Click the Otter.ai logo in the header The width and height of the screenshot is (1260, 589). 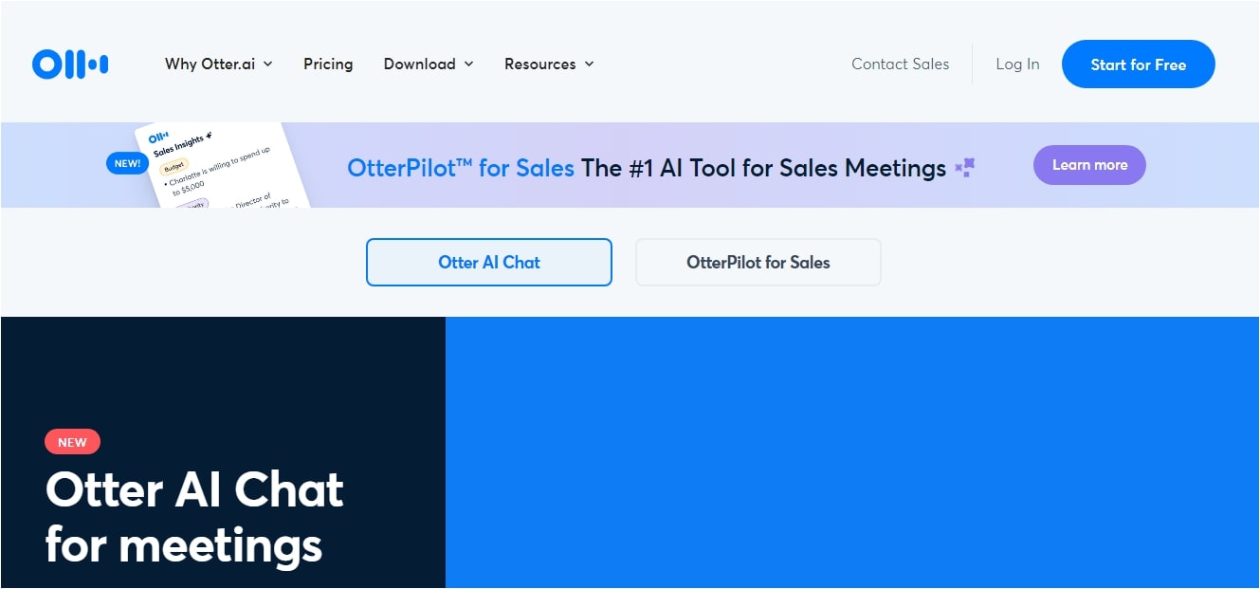(70, 64)
